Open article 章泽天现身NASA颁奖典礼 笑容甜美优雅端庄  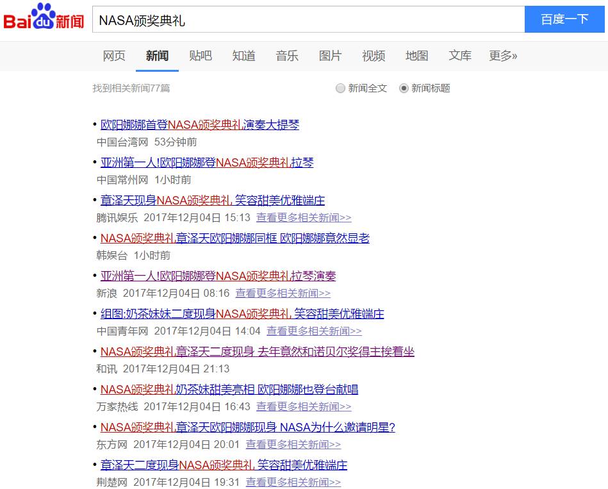[x=213, y=200]
